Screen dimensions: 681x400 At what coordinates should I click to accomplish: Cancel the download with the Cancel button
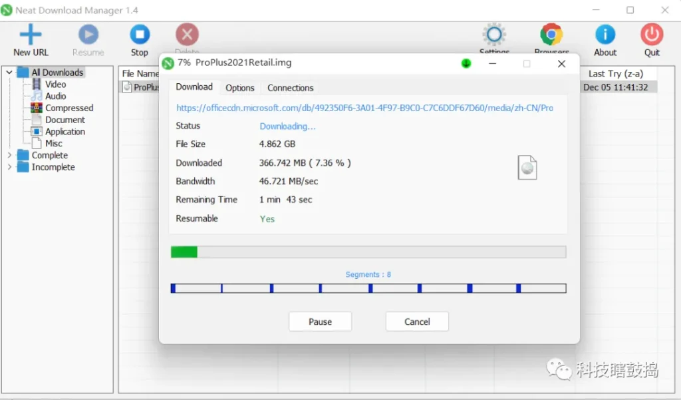tap(417, 321)
